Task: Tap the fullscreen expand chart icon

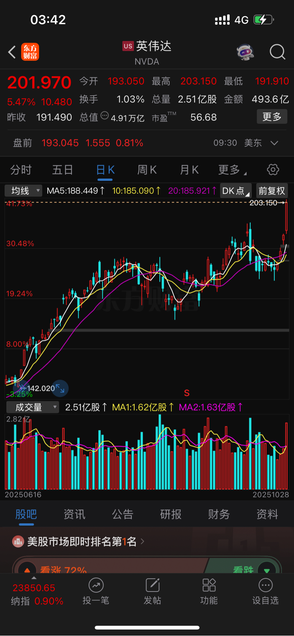Action: click(60, 388)
